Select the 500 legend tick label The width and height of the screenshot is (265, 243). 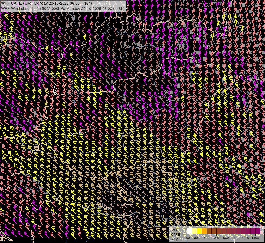click(x=207, y=238)
